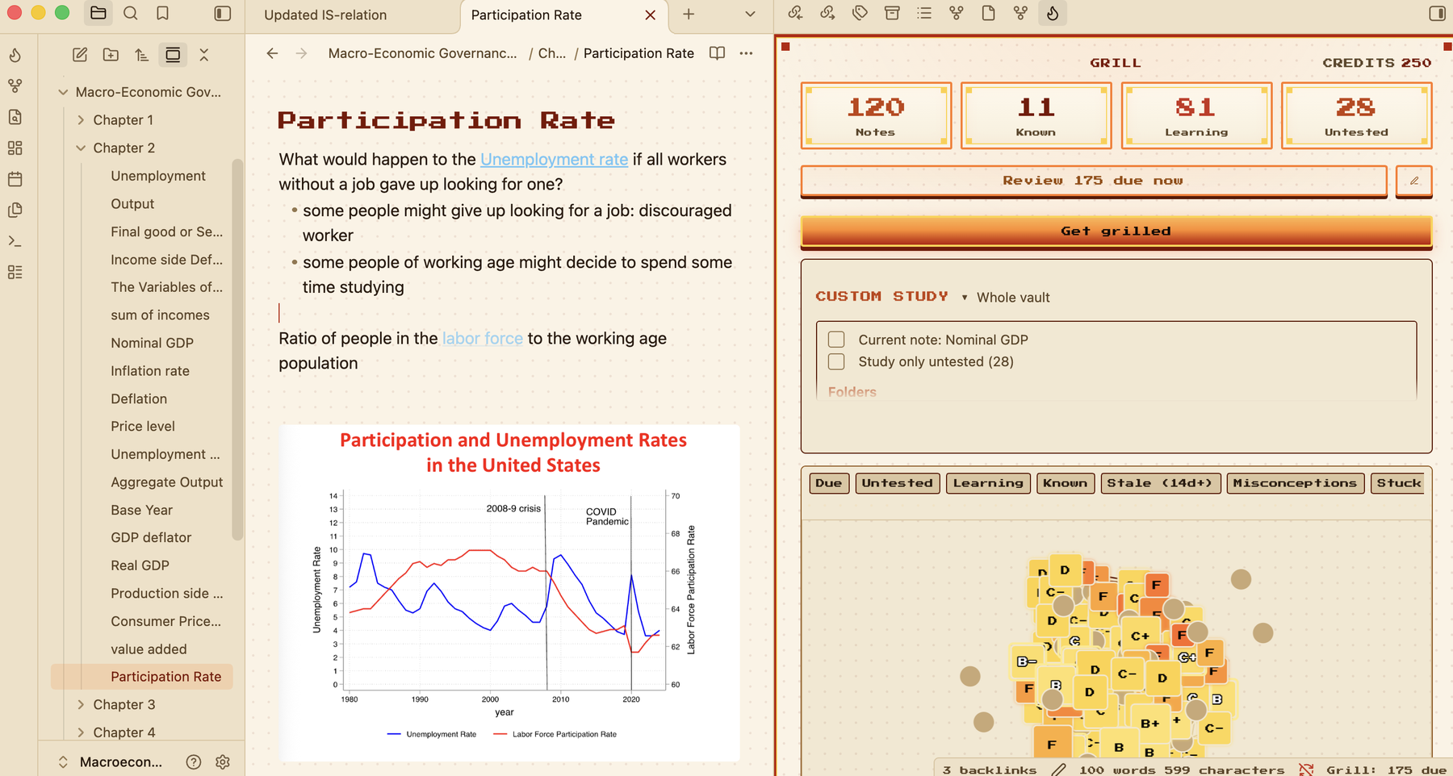Start the Get grilled session
This screenshot has height=776, width=1453.
1116,231
